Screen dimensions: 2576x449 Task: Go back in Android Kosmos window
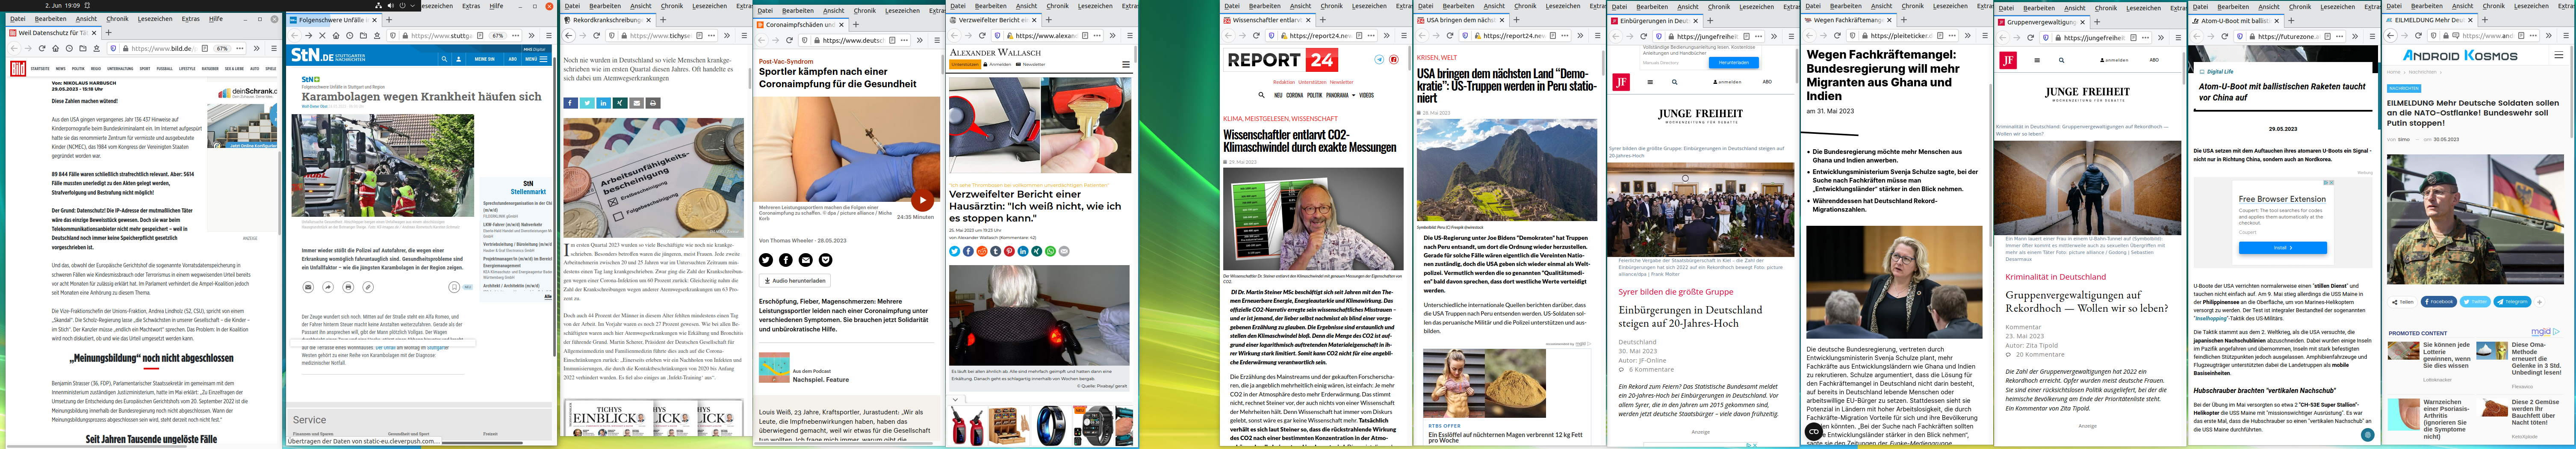click(x=2390, y=36)
